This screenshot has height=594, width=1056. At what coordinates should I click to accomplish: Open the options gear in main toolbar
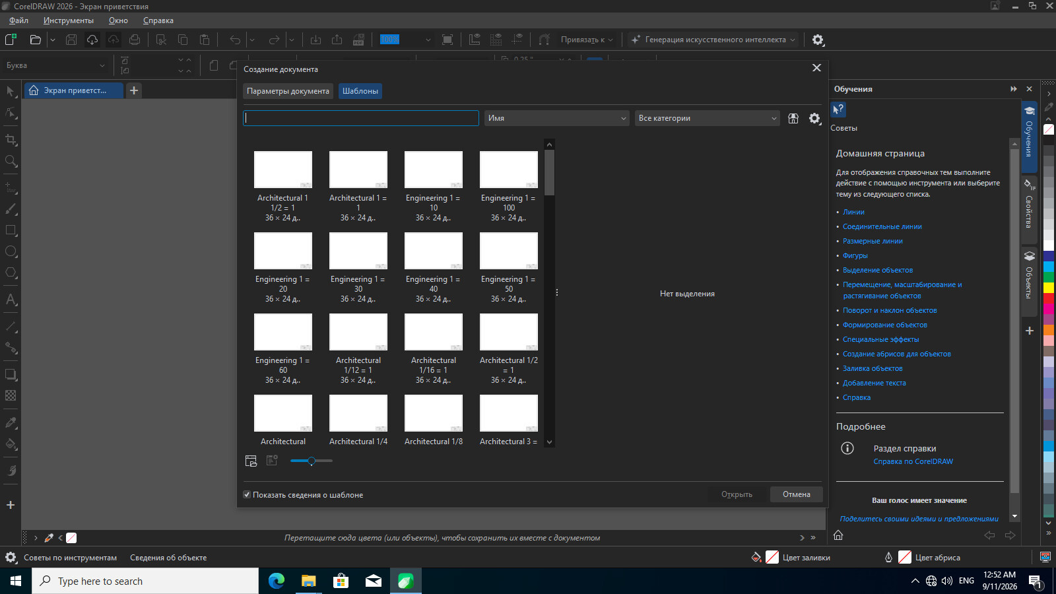(x=818, y=40)
